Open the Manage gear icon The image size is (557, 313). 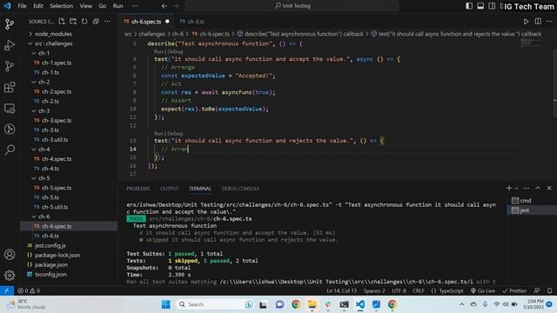click(10, 275)
